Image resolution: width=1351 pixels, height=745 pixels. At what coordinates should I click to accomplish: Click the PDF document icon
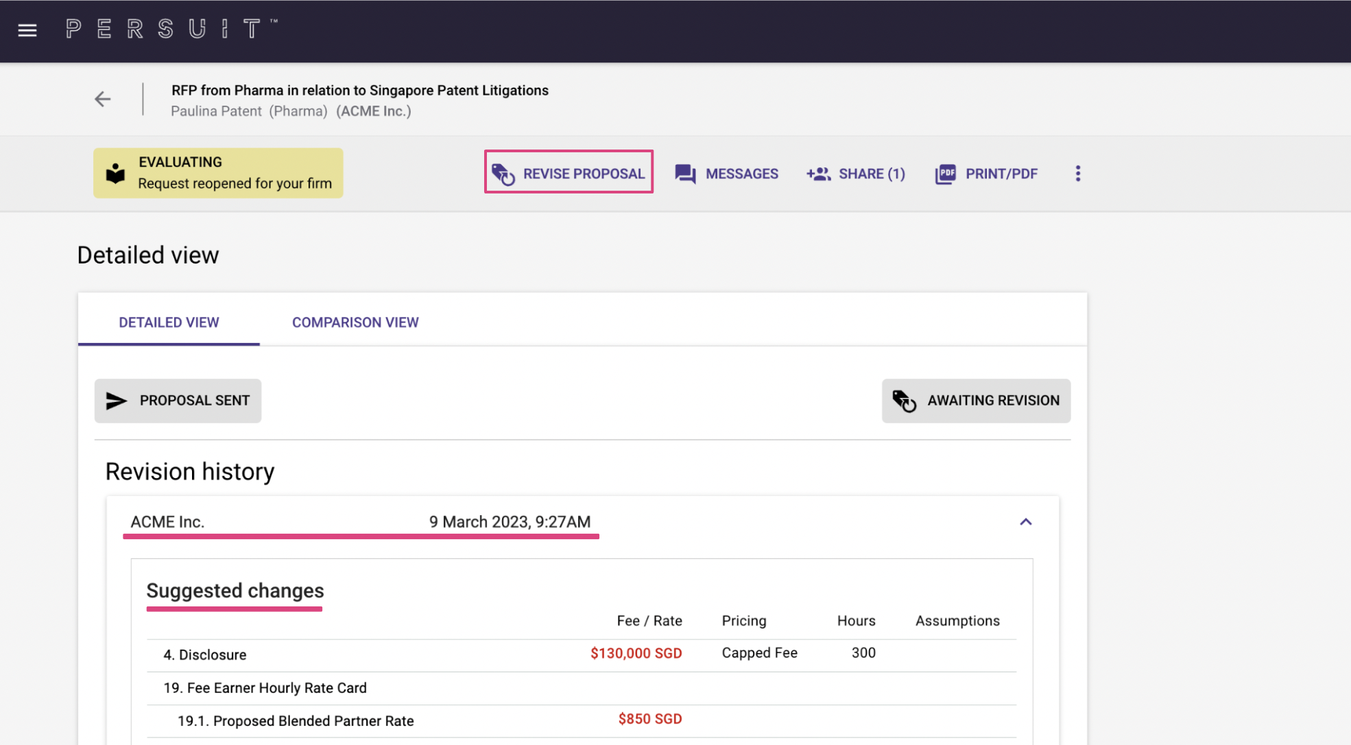pos(945,174)
